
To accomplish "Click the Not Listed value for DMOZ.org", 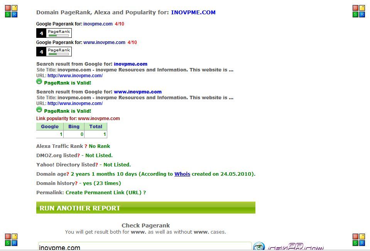I will [x=99, y=155].
